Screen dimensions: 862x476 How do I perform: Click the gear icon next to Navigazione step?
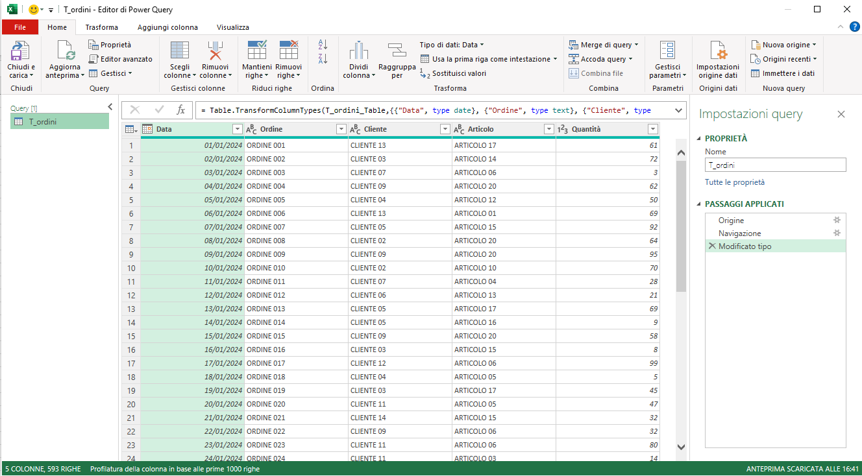point(837,233)
